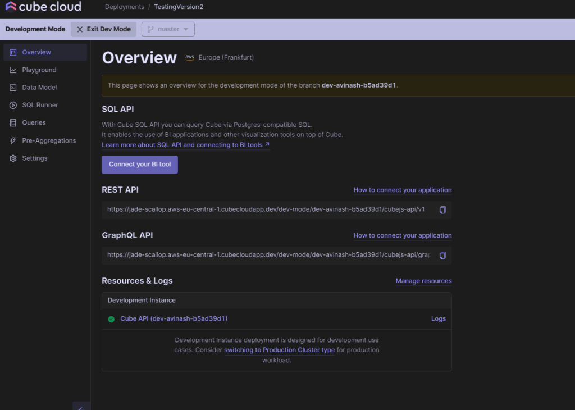Click switching to Production Cluster type link
575x410 pixels.
[x=279, y=350]
